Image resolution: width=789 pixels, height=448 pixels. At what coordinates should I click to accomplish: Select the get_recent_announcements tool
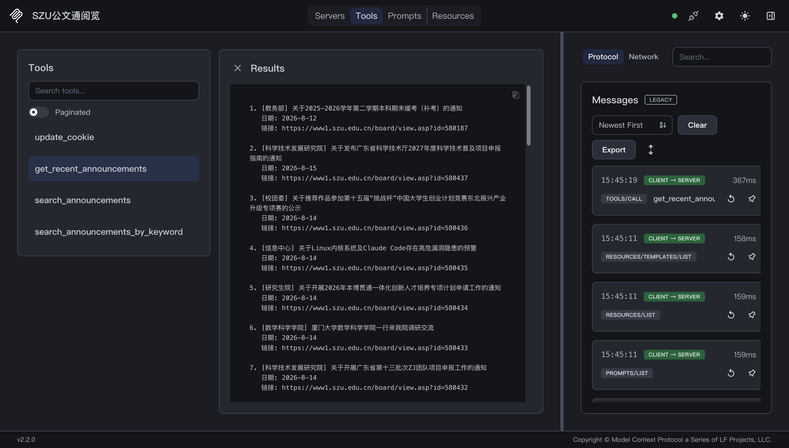click(x=114, y=169)
